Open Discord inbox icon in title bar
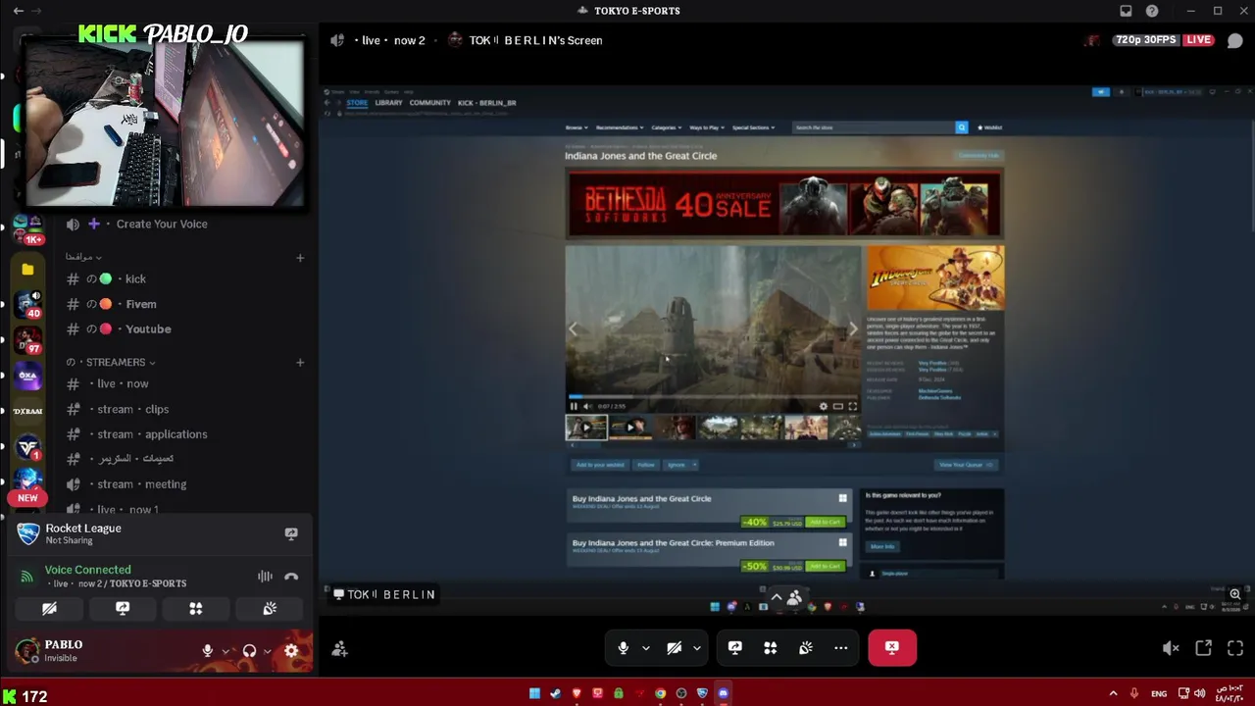Viewport: 1255px width, 706px height. (1126, 11)
